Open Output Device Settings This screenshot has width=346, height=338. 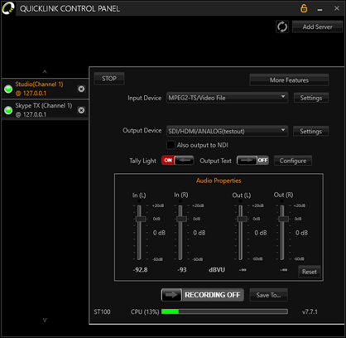[x=310, y=131]
